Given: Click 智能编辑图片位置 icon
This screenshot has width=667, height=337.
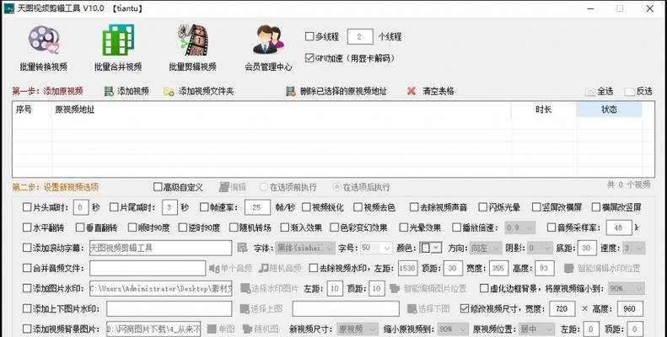Looking at the screenshot, I should pyautogui.click(x=395, y=288).
